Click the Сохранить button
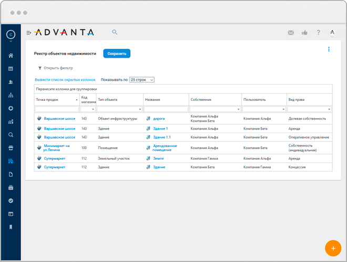347x262 pixels. coord(117,54)
